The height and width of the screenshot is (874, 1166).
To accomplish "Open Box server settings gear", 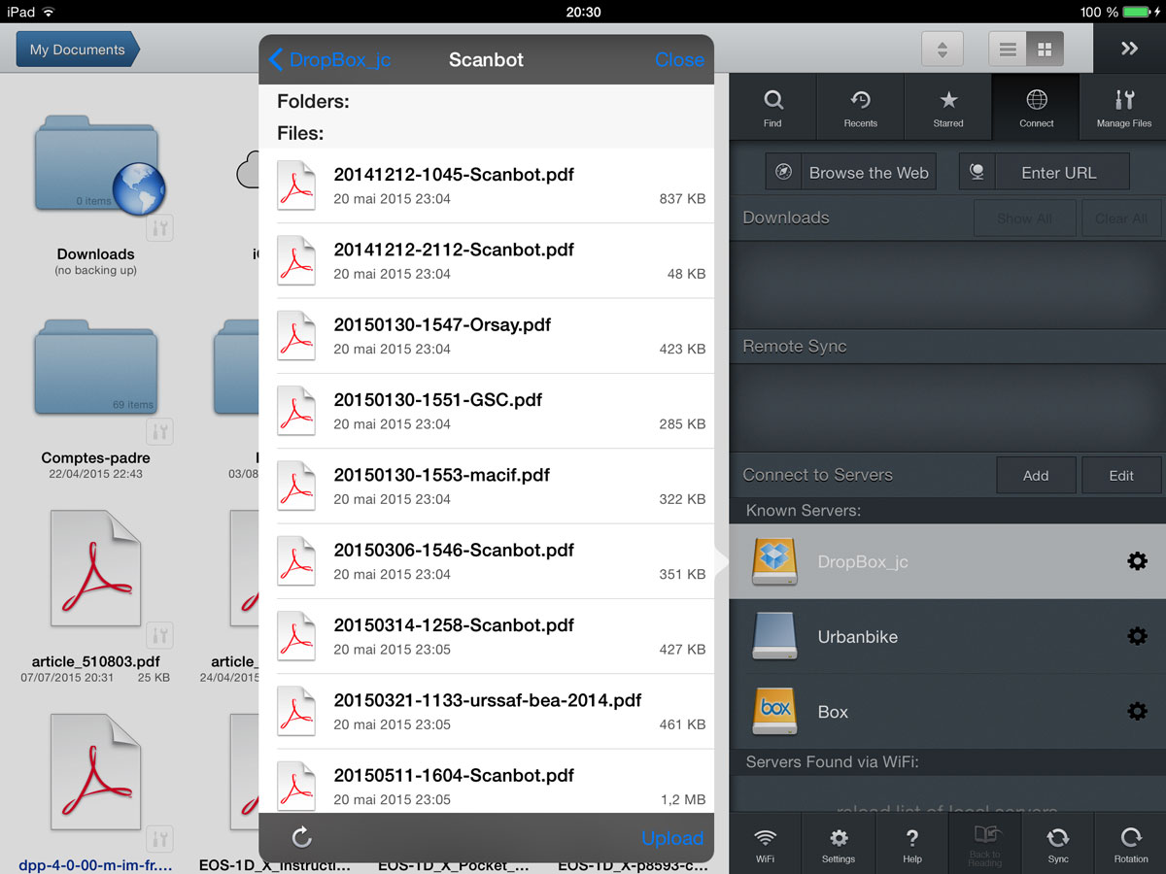I will point(1137,711).
